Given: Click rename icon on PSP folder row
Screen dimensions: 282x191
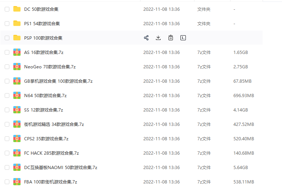Looking at the screenshot, I should 183,38.
